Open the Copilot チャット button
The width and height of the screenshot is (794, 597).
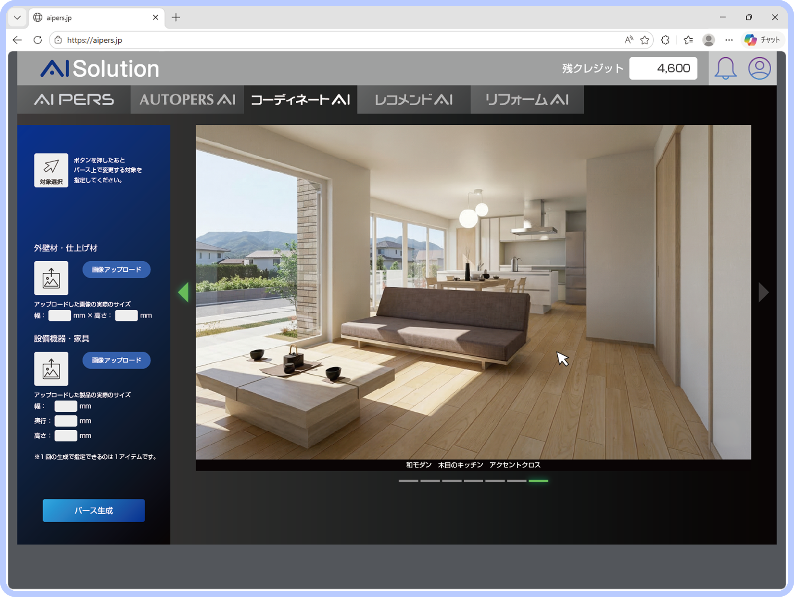(x=762, y=40)
